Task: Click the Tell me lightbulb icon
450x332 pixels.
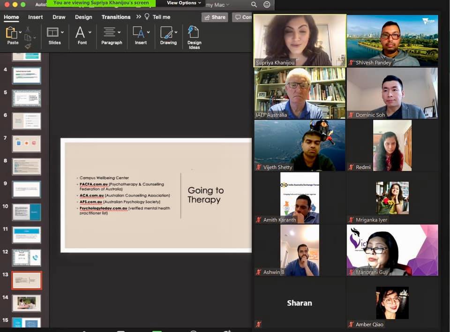Action: pyautogui.click(x=147, y=17)
